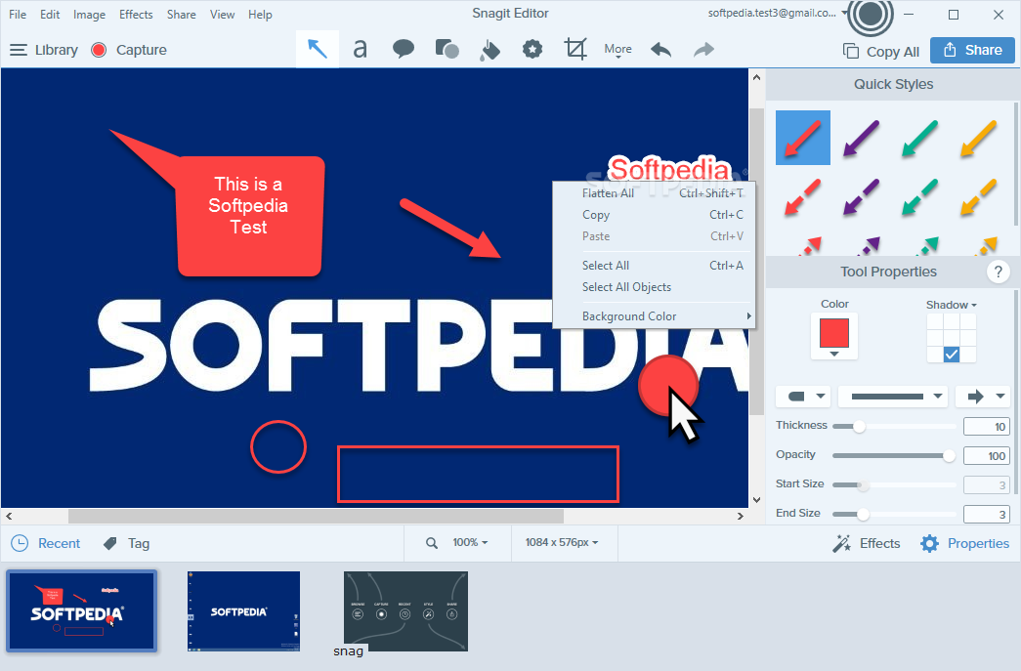
Task: Toggle the Properties panel button
Action: click(964, 543)
